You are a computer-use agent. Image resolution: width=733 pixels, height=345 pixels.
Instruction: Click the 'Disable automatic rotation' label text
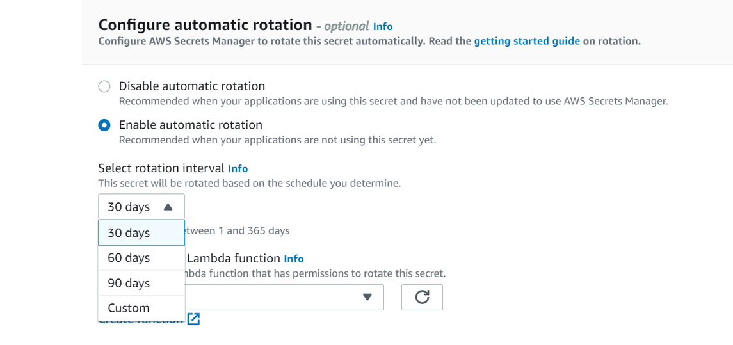coord(191,86)
